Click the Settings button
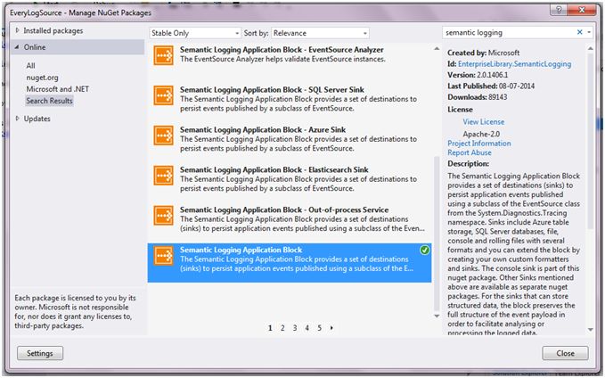 pyautogui.click(x=40, y=353)
